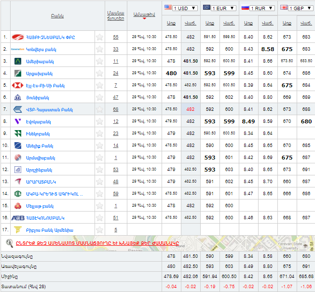This screenshot has height=292, width=315.
Task: Sort by Ամսաթիվ column header
Action: coord(144,14)
